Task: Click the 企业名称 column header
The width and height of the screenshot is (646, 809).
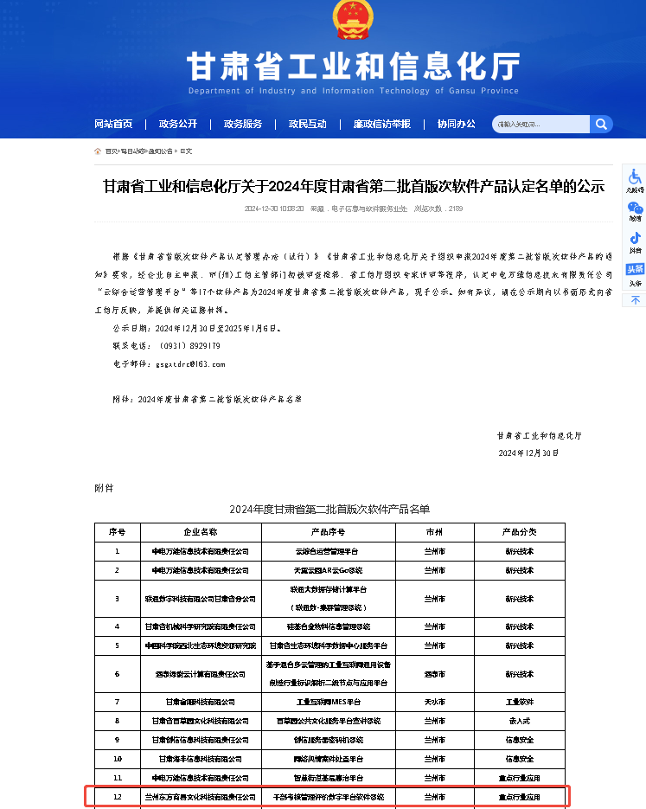Action: pos(201,532)
